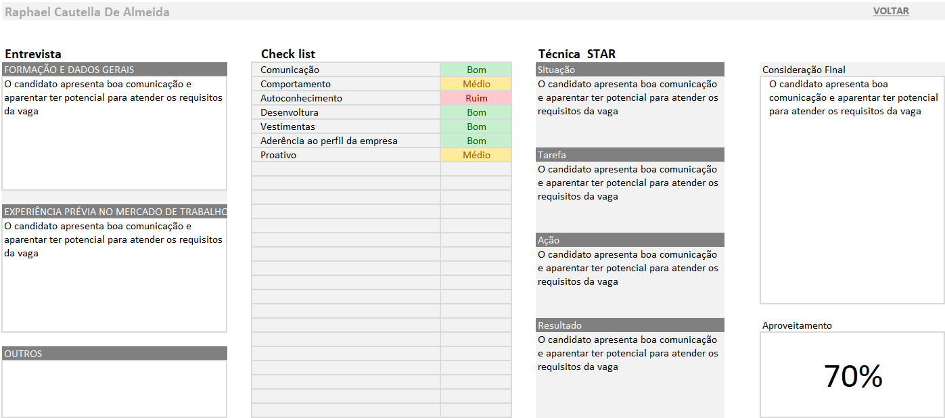Click the Aderência ao perfil da empresa label
The height and width of the screenshot is (418, 945).
click(329, 141)
